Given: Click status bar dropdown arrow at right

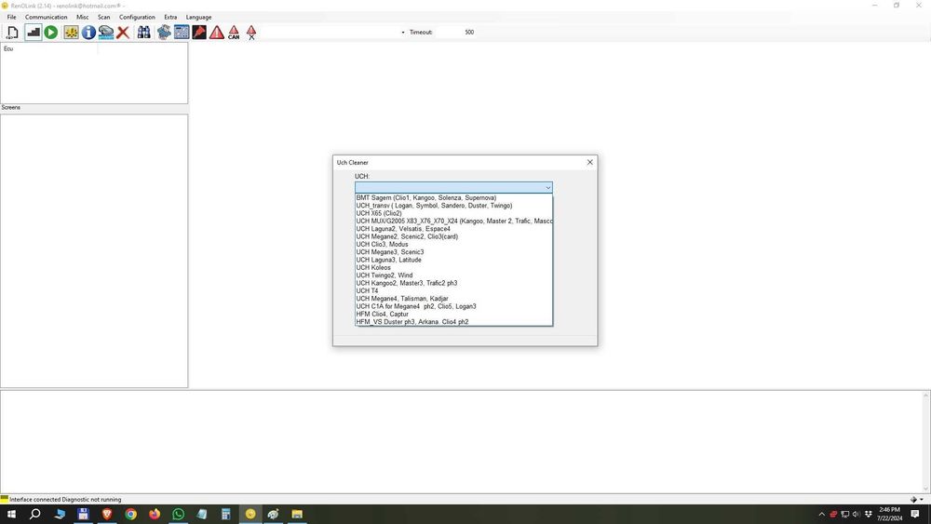Looking at the screenshot, I should point(922,500).
